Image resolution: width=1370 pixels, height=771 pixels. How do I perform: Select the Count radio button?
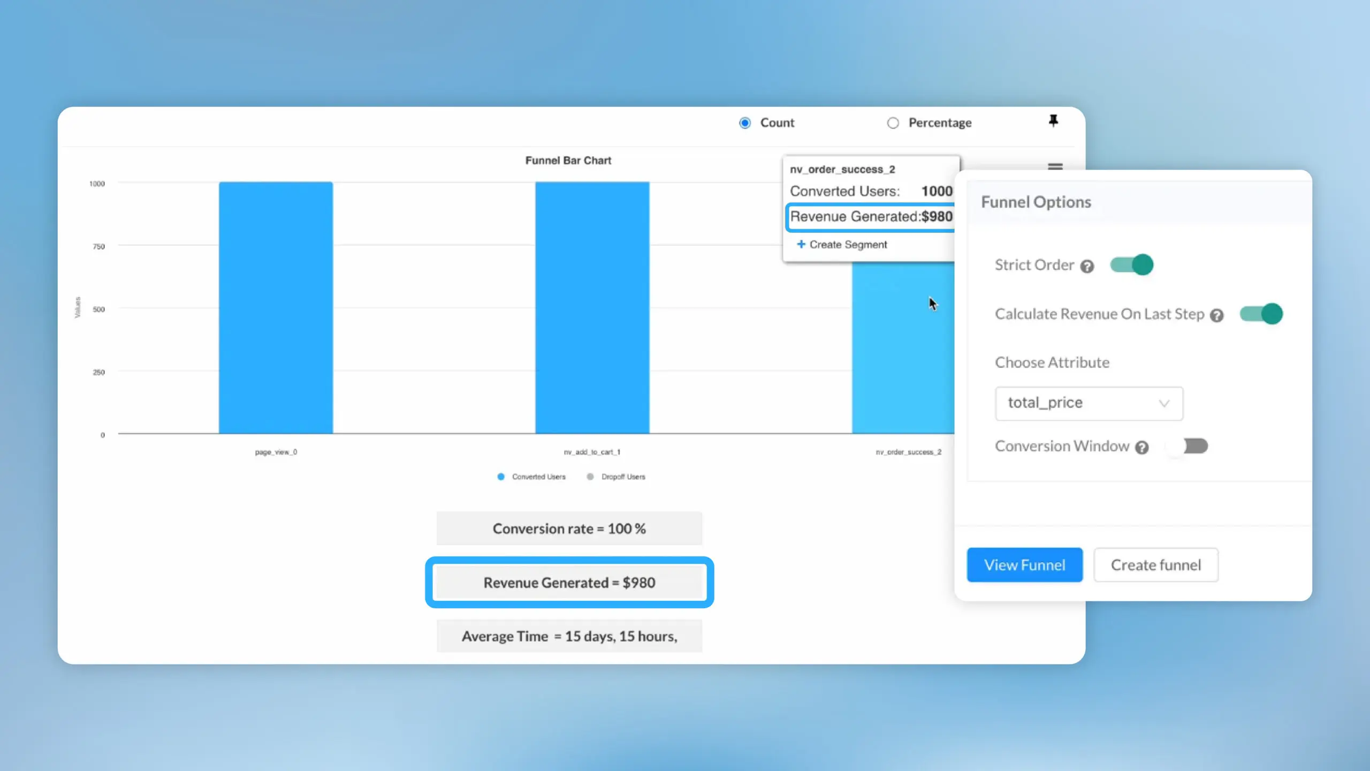(745, 123)
